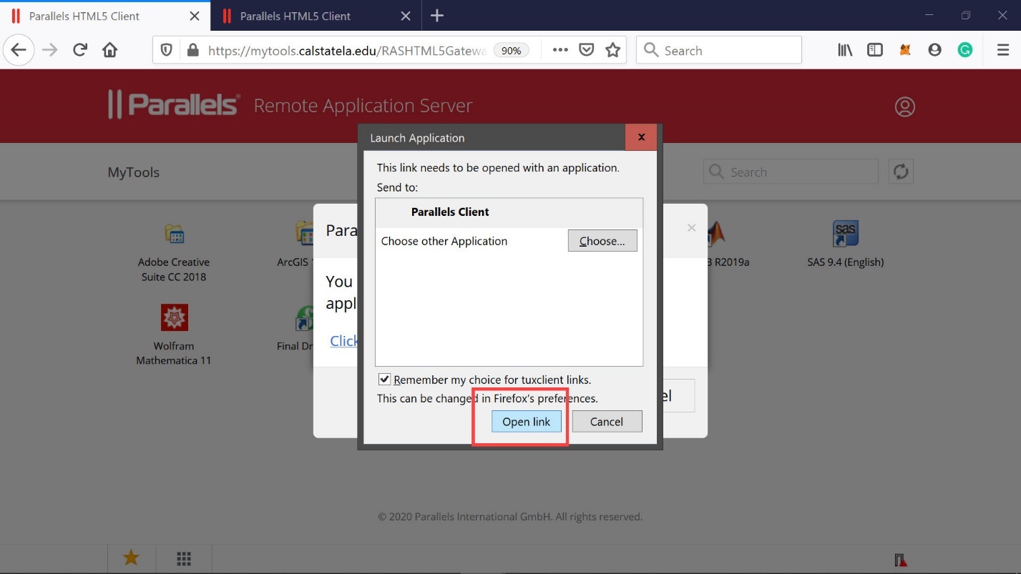Screen dimensions: 1021x574
Task: Open page actions three-dot menu
Action: pos(560,50)
